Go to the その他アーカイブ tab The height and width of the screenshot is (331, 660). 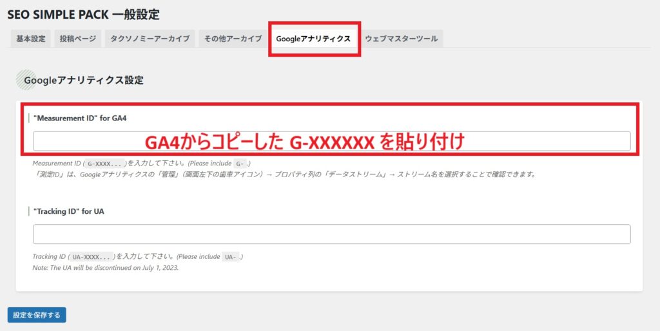[233, 39]
